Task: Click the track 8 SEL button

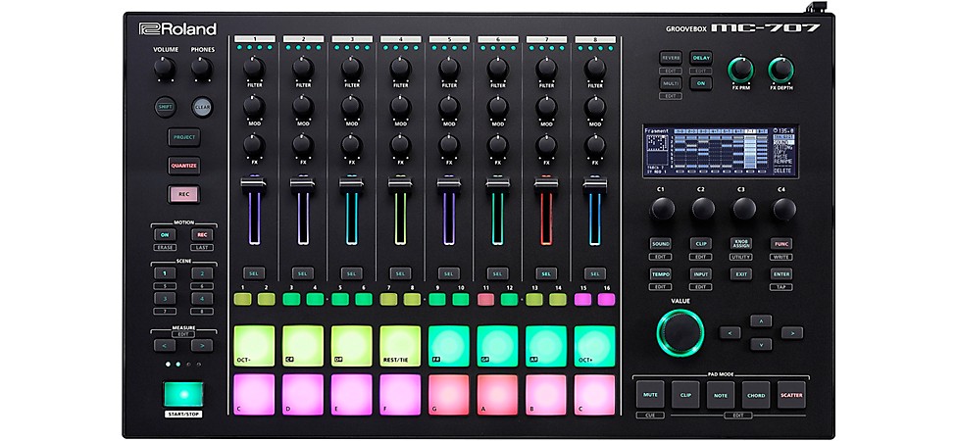Action: pyautogui.click(x=594, y=273)
